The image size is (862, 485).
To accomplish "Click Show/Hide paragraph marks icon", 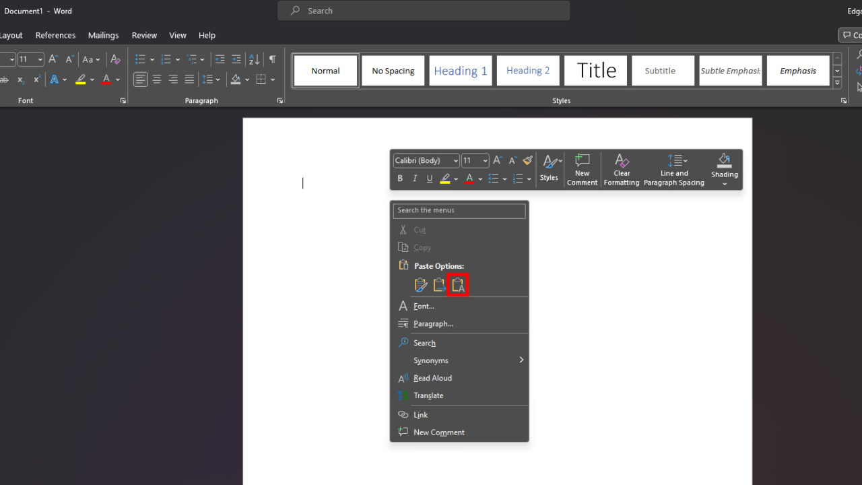I will [x=272, y=59].
